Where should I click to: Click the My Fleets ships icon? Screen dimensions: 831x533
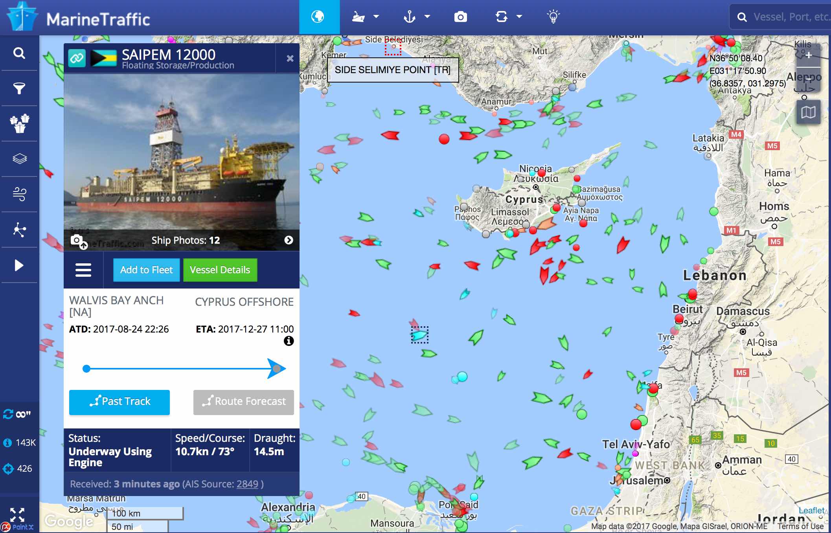(x=19, y=123)
